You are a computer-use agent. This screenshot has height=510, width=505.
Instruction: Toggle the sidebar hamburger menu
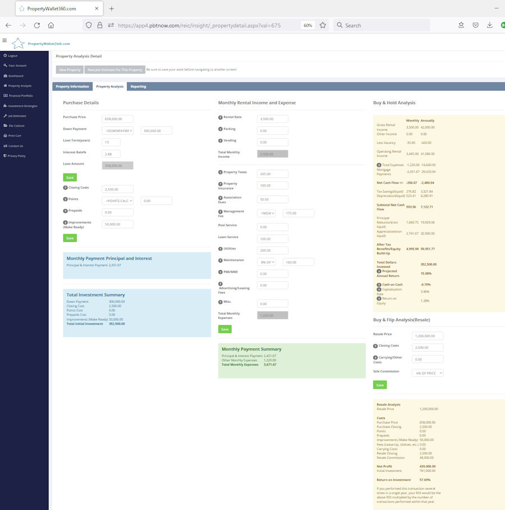4,40
